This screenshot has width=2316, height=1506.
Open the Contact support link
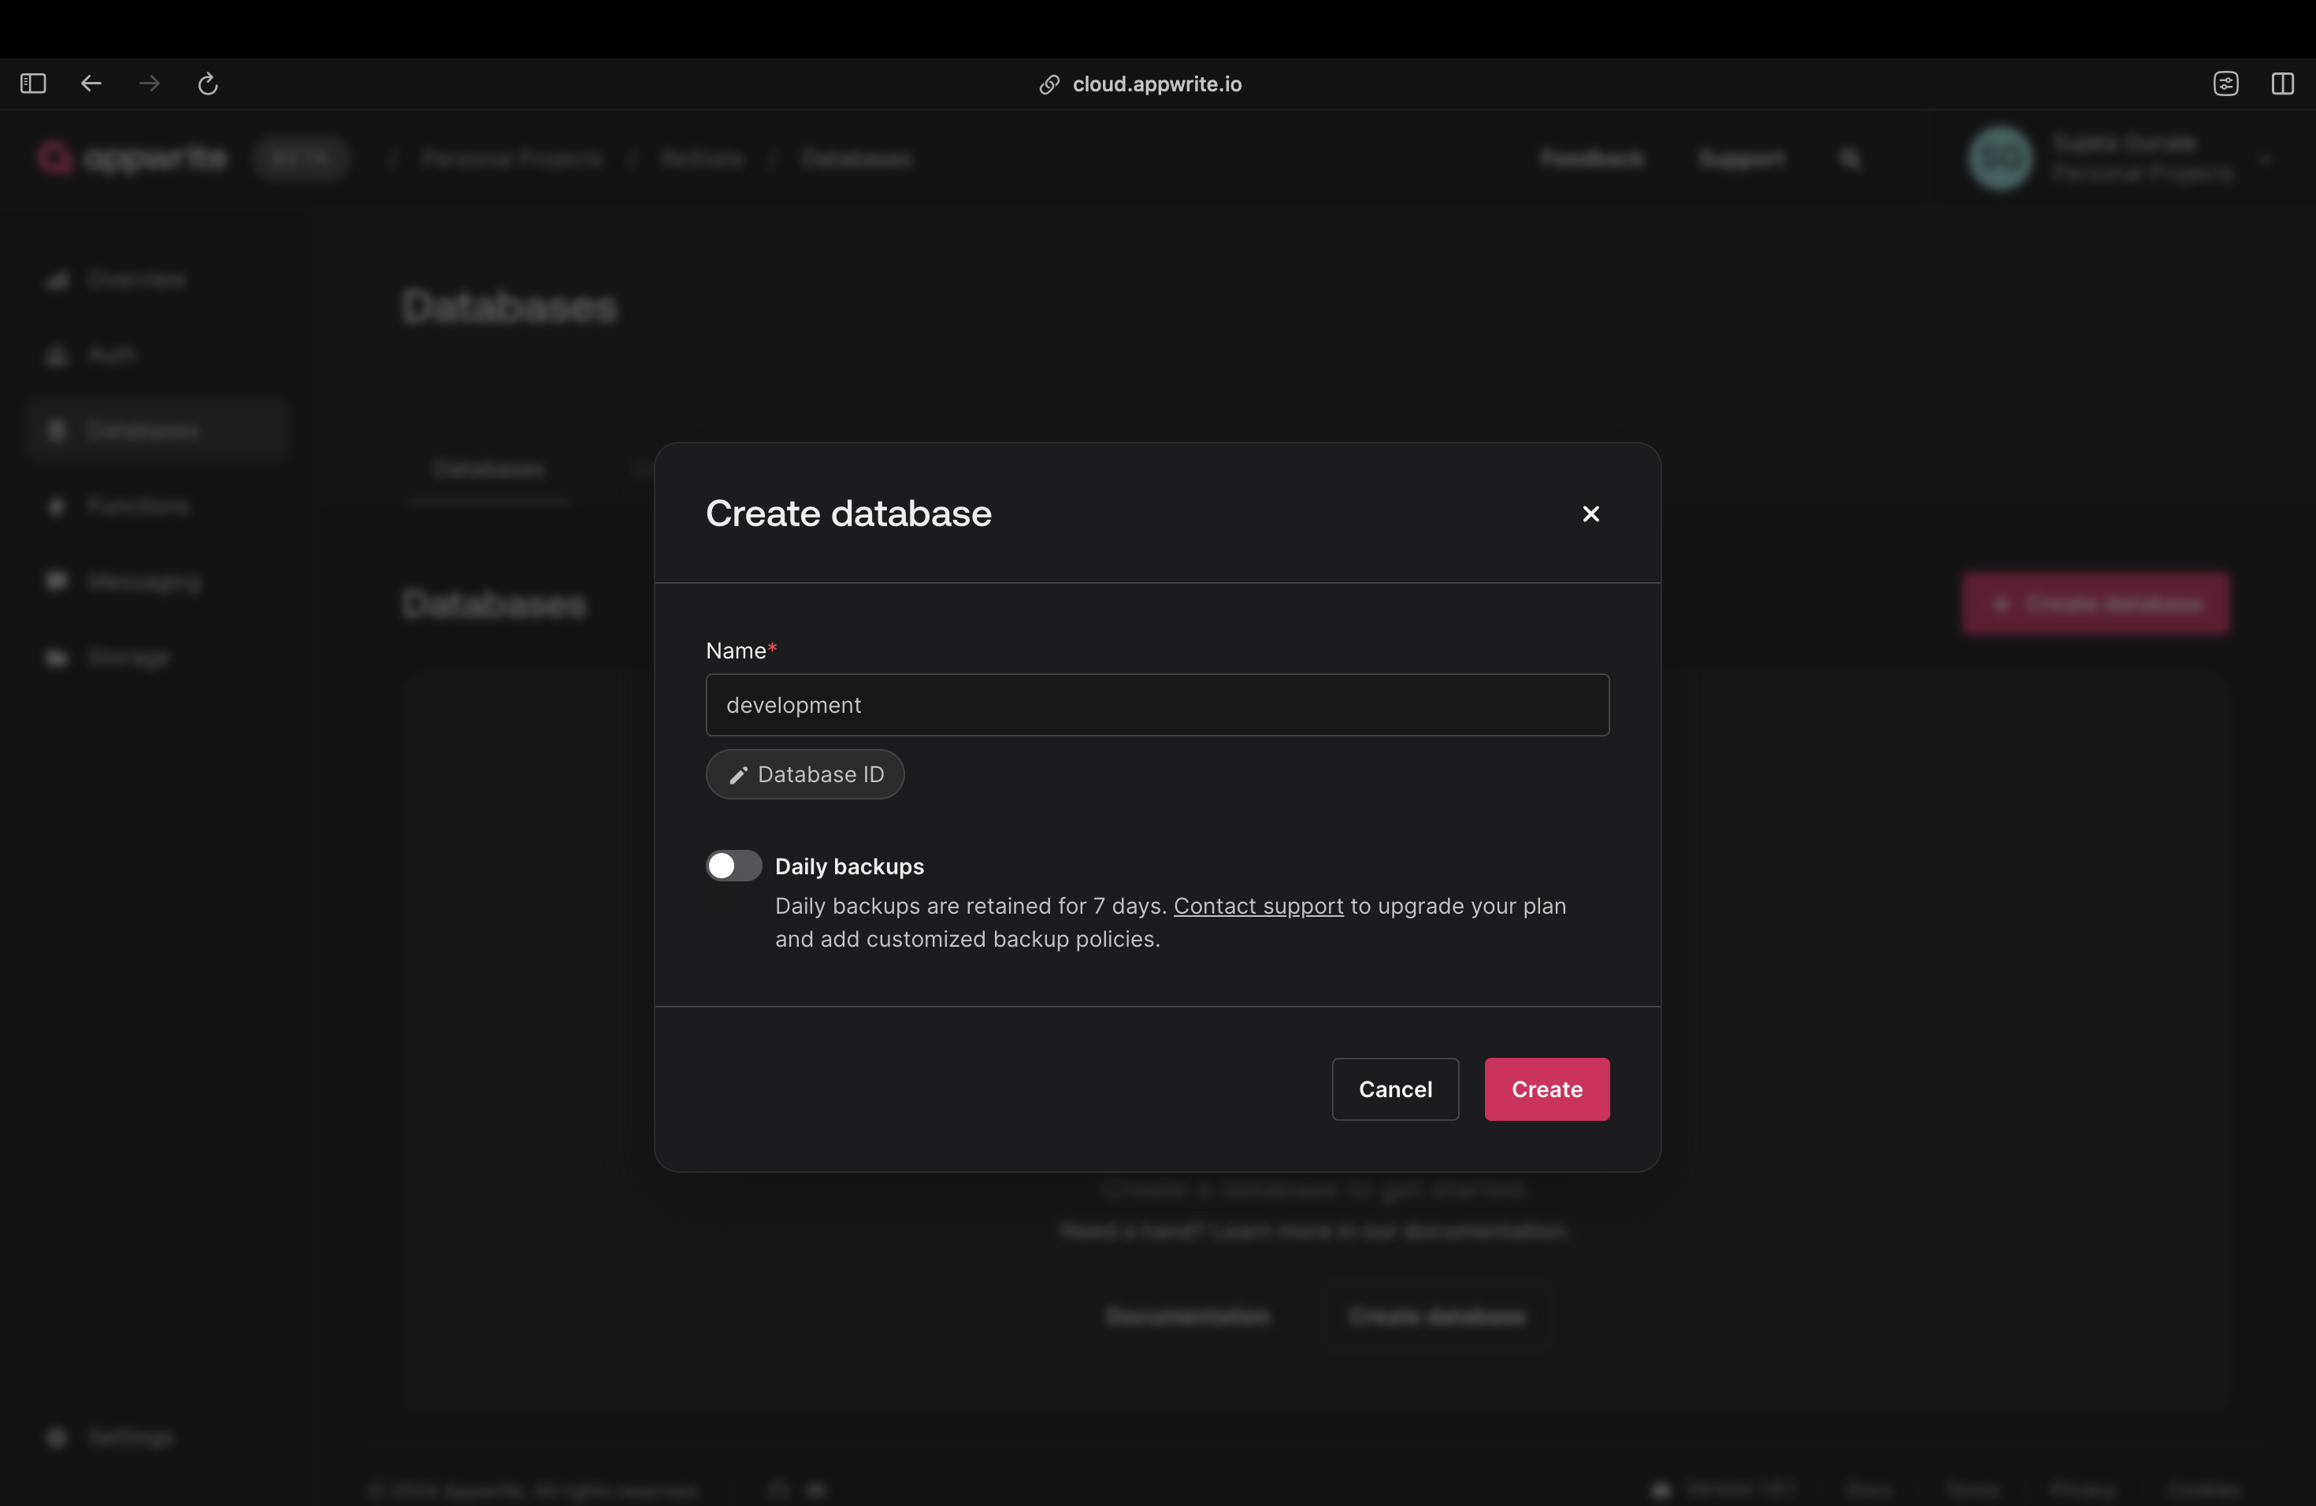tap(1257, 906)
